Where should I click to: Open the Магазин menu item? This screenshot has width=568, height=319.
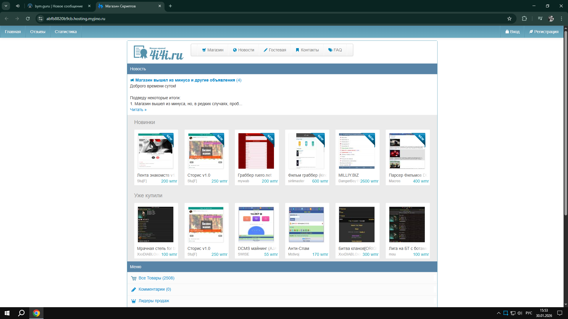click(x=213, y=50)
